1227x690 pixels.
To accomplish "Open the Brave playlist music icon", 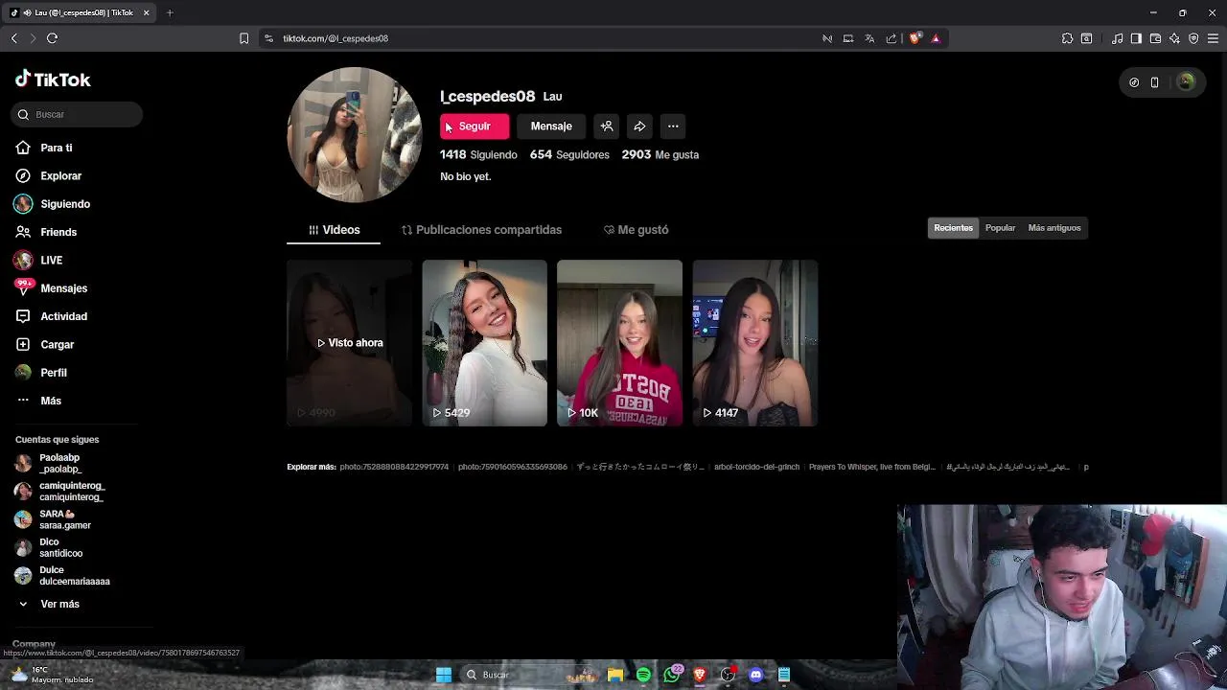I will (1117, 38).
